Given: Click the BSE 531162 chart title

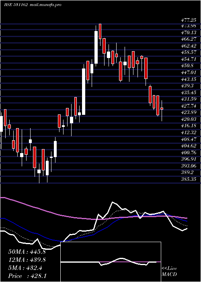Looking at the screenshot, I should [x=16, y=5].
